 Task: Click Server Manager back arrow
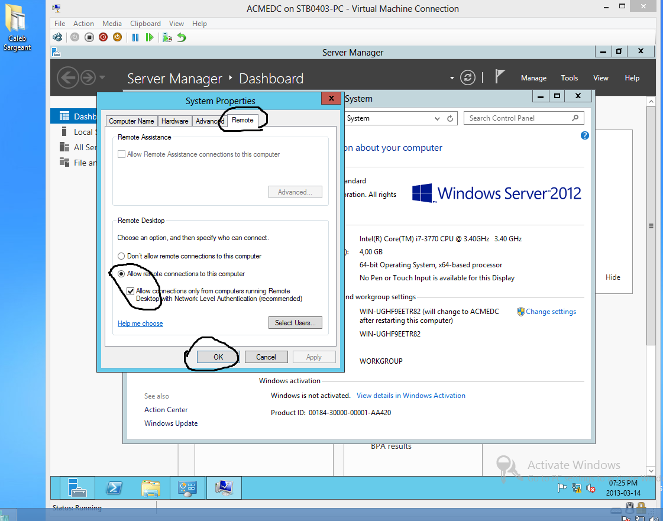(x=67, y=78)
